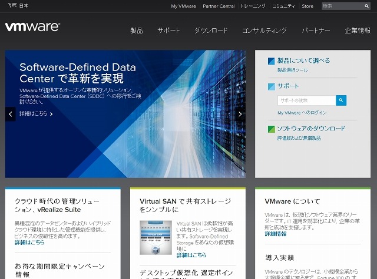
Task: Click the VMware logo
Action: click(x=32, y=27)
